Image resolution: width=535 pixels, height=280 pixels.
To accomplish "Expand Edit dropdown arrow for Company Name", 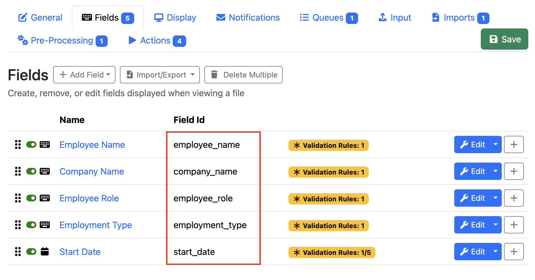I will pyautogui.click(x=496, y=171).
